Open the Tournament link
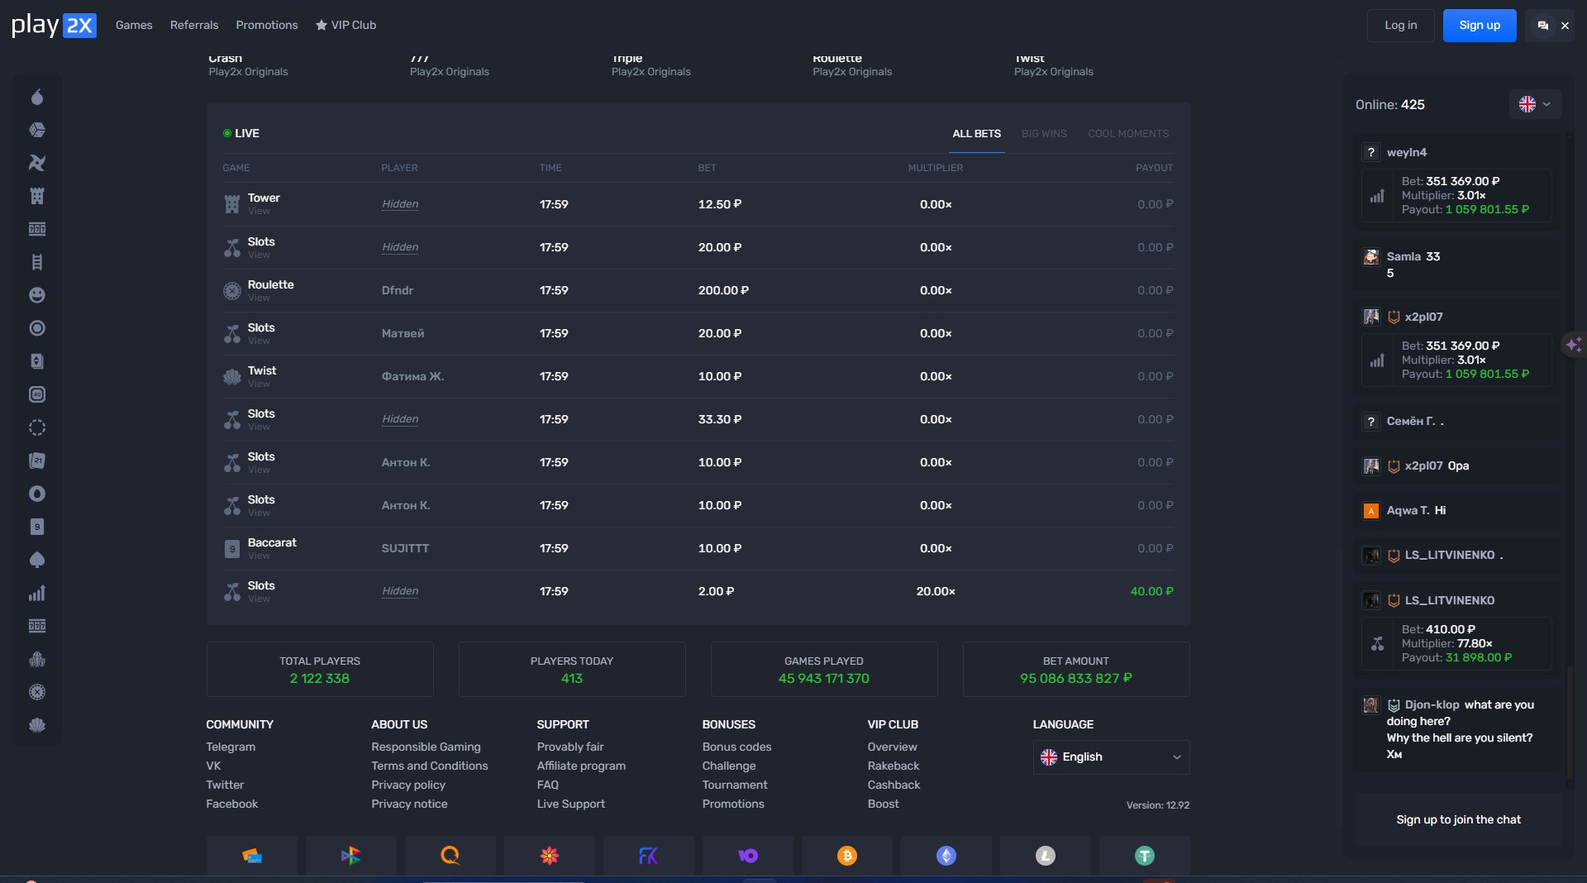Image resolution: width=1587 pixels, height=883 pixels. click(x=735, y=785)
